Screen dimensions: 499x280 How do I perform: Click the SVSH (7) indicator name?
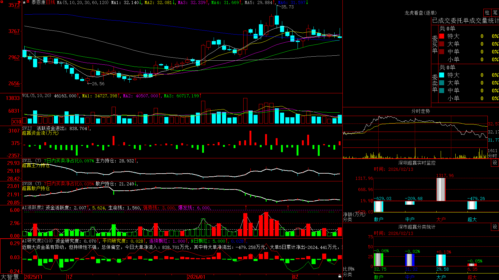pyautogui.click(x=31, y=184)
